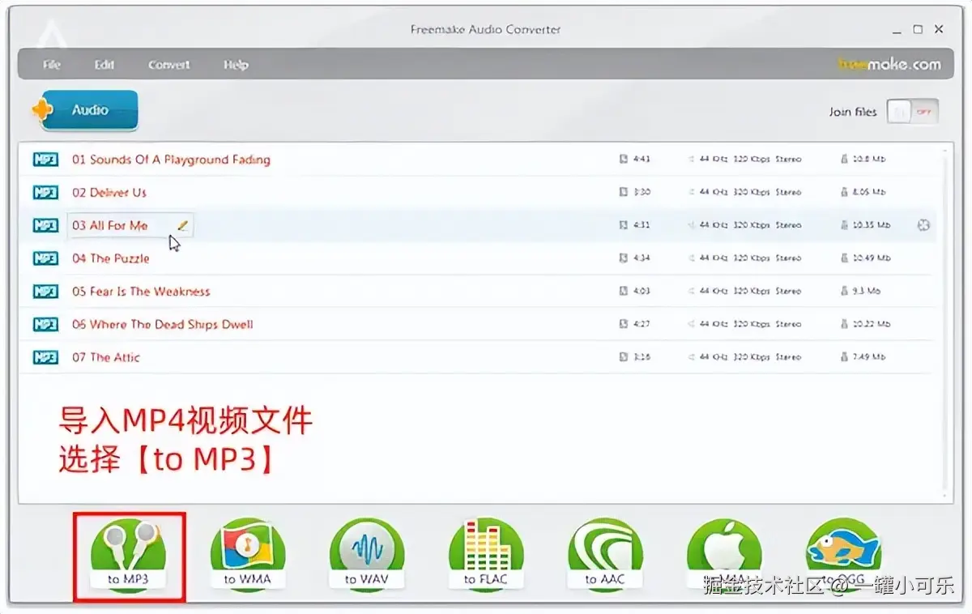972x614 pixels.
Task: Select track 04 The Puzzle
Action: click(111, 258)
